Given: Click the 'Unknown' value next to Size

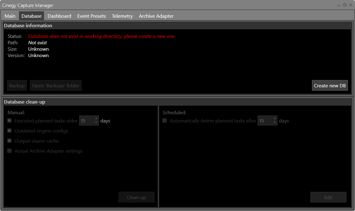Looking at the screenshot, I should tap(38, 49).
